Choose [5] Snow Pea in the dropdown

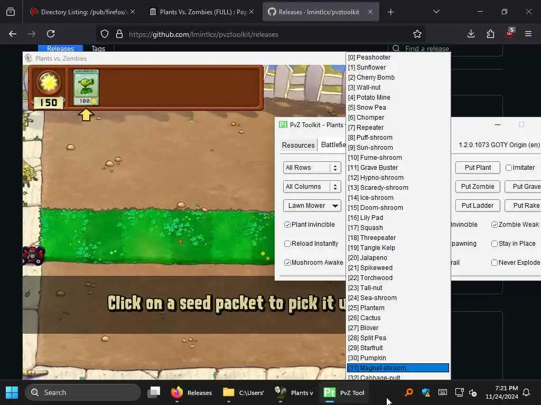[398, 108]
